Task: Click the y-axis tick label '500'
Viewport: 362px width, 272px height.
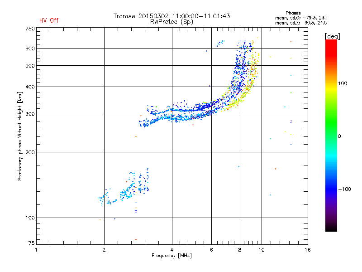Action: pyautogui.click(x=30, y=66)
